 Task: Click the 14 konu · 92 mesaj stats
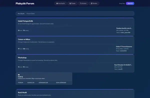point(23,67)
